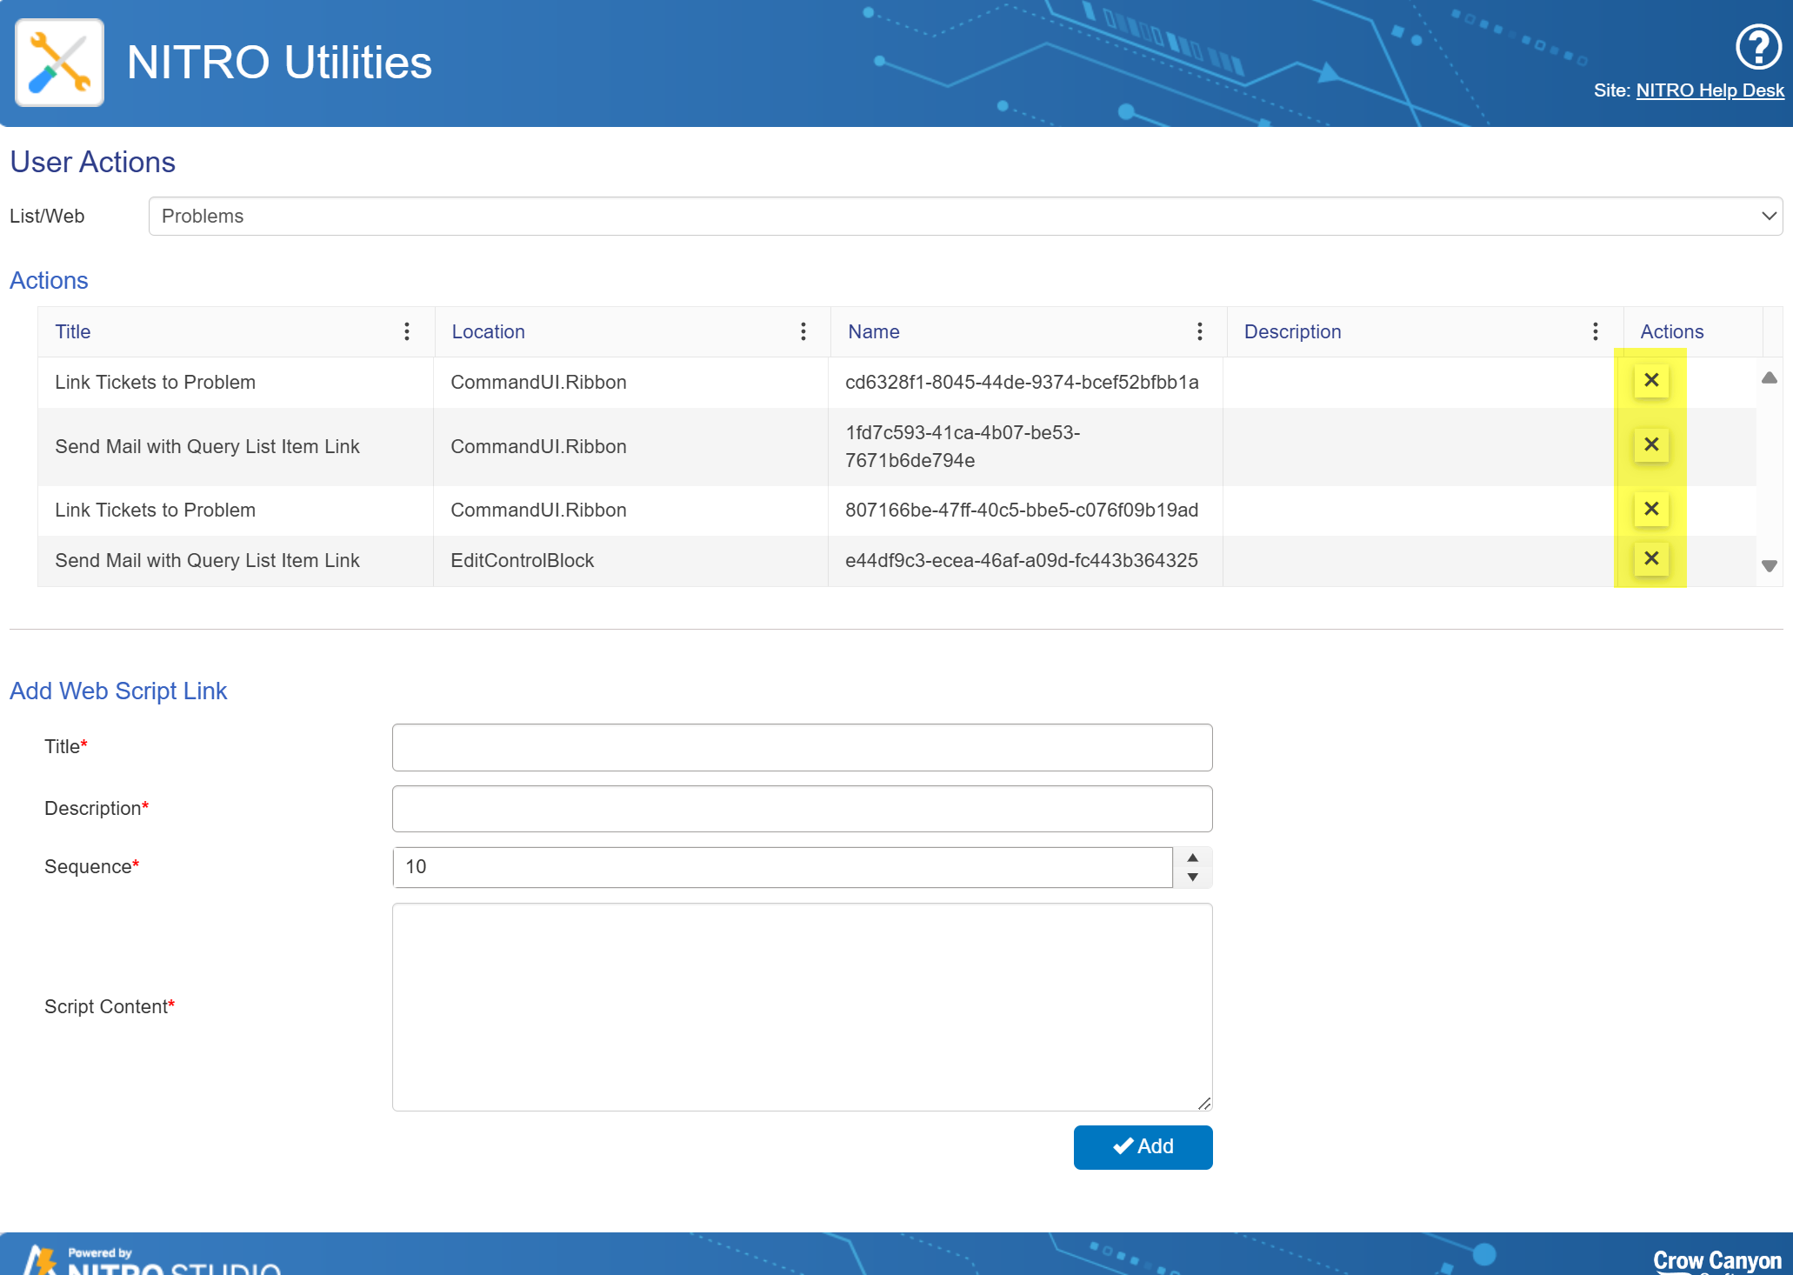This screenshot has width=1793, height=1275.
Task: Sort by Location column header
Action: [488, 331]
